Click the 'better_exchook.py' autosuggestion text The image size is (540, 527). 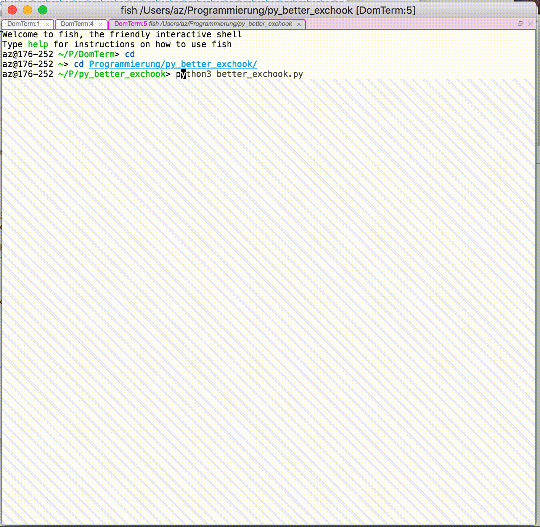click(260, 74)
